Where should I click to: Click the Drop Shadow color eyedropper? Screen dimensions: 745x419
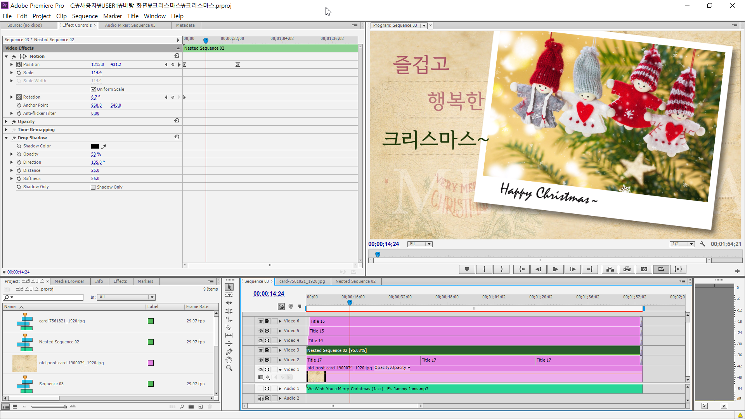tap(104, 146)
